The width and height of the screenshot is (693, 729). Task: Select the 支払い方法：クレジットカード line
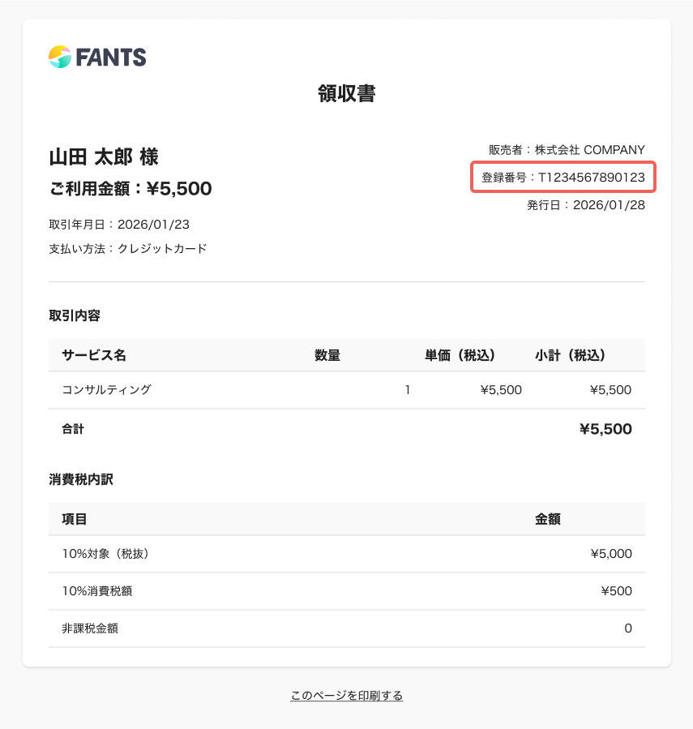(128, 249)
